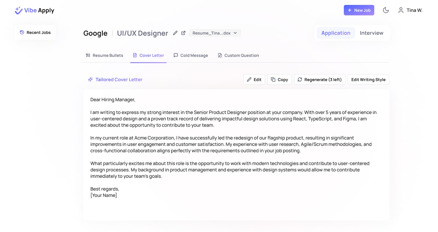
Task: Open the Resume Bullets tab
Action: tap(105, 55)
